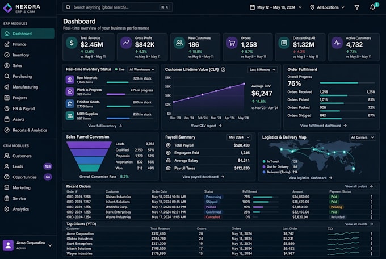Open the Last 6 Months dropdown
Viewport: 386px width, 259px height.
pos(262,70)
